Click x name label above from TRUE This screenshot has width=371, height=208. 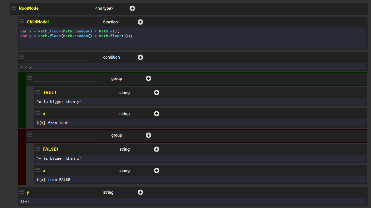44,114
